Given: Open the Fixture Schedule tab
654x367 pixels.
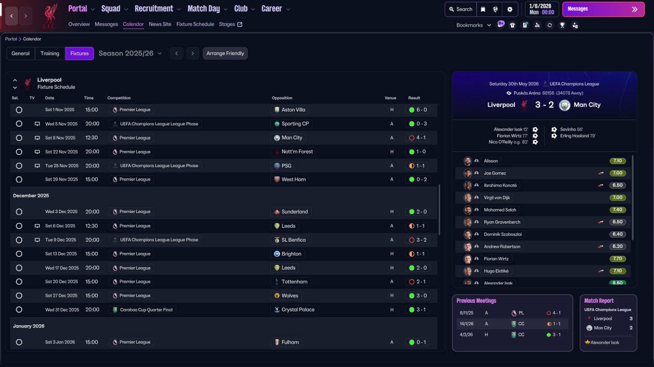Looking at the screenshot, I should (x=195, y=24).
